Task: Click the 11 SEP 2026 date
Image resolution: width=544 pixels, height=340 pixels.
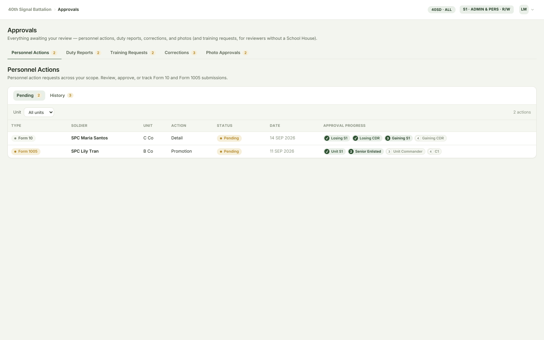Action: [x=282, y=151]
